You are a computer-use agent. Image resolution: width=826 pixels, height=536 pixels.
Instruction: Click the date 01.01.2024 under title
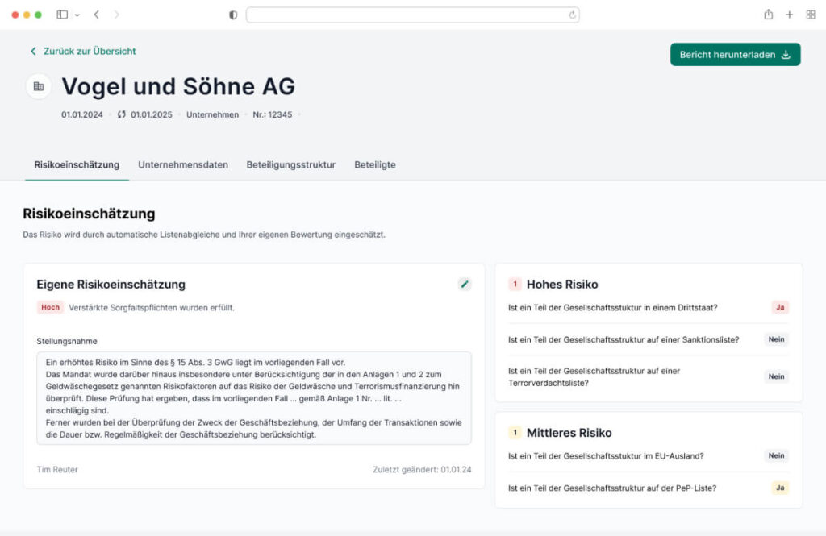tap(82, 114)
